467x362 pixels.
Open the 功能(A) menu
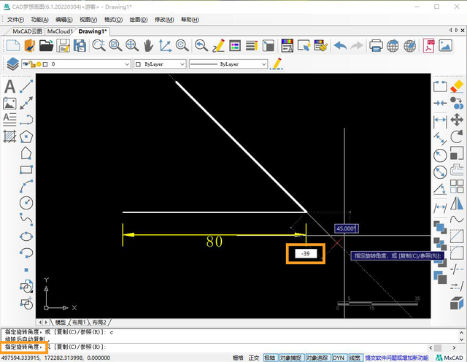[x=40, y=20]
